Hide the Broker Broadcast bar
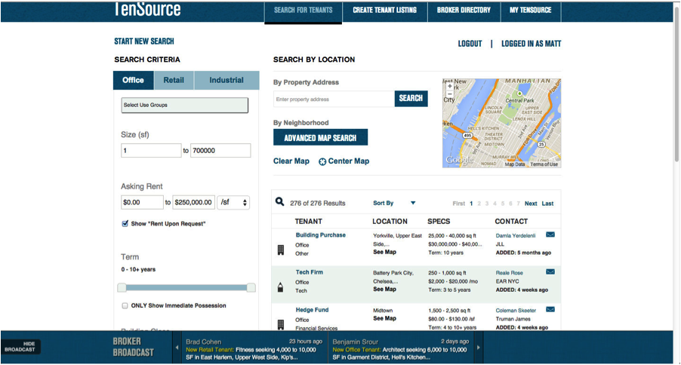681x365 pixels. tap(20, 347)
